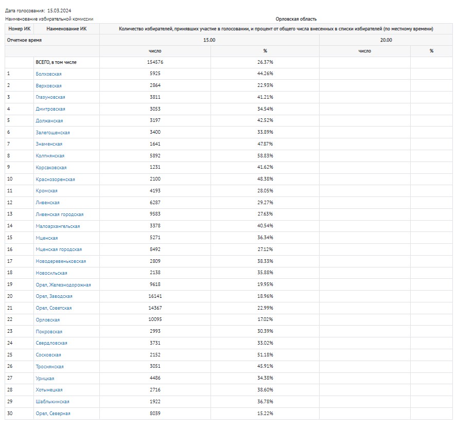Open the Свердловская commission link
The width and height of the screenshot is (456, 430).
coord(51,343)
